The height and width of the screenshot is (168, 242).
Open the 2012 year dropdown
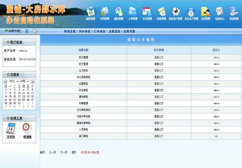click(14, 81)
